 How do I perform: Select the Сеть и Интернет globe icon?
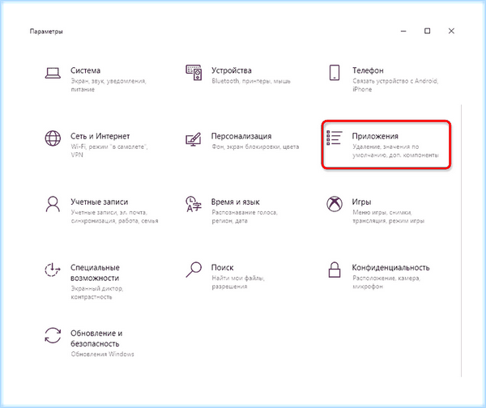point(53,138)
